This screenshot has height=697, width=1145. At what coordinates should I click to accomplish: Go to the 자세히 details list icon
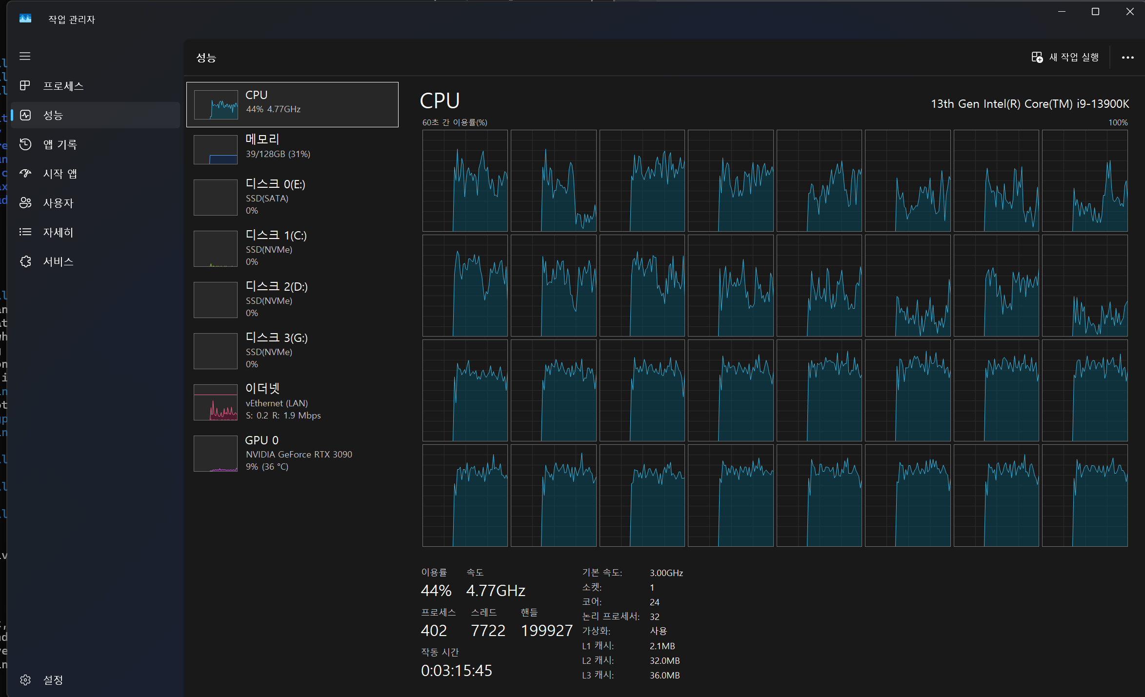pyautogui.click(x=25, y=232)
